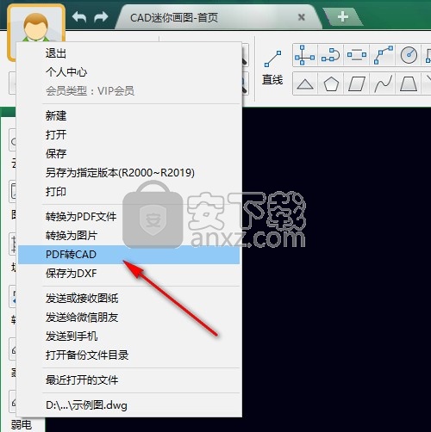431x432 pixels.
Task: Select the spline curve tool
Action: (383, 84)
